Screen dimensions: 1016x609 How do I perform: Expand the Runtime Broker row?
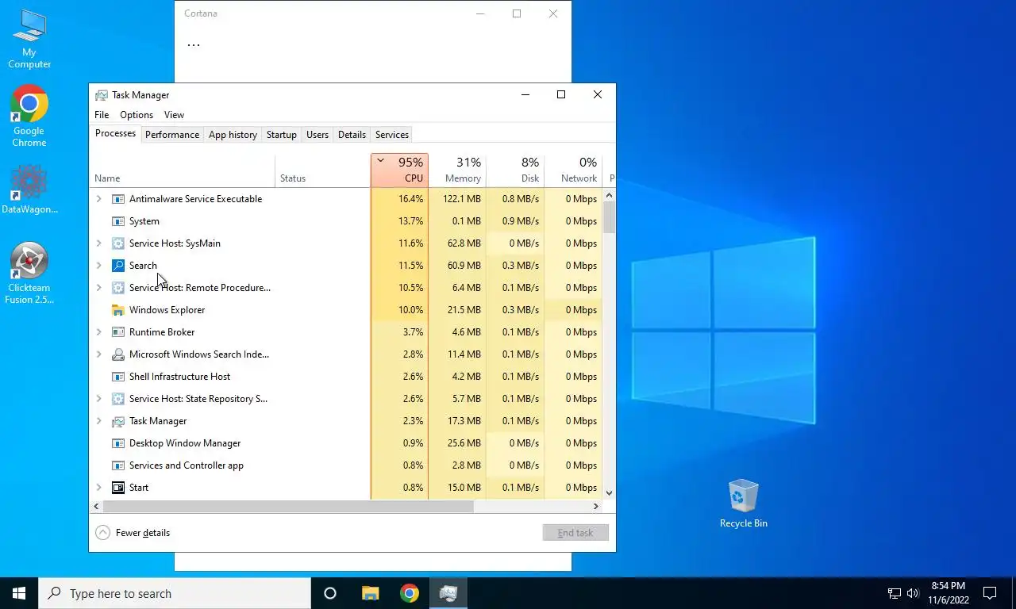click(x=98, y=332)
